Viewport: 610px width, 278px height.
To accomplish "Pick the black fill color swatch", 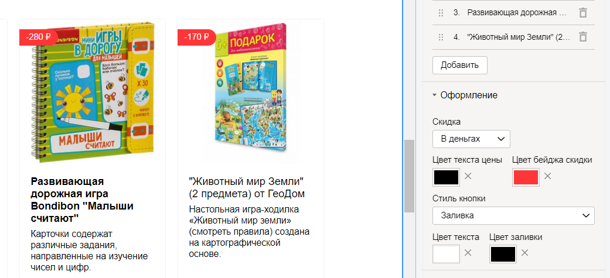I will (x=503, y=254).
